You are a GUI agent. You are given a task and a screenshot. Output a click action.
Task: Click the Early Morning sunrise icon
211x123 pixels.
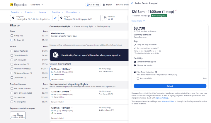(18, 114)
